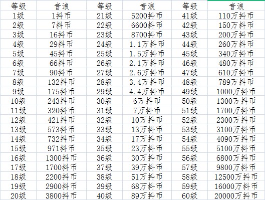Viewport: 265px width, 200px height.
Task: Select the 2200抖币 cell
Action: pyautogui.click(x=61, y=177)
